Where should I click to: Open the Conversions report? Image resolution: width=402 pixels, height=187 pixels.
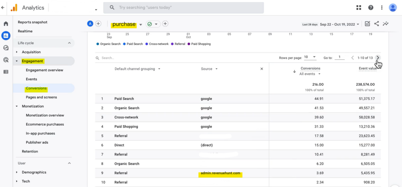coord(36,88)
